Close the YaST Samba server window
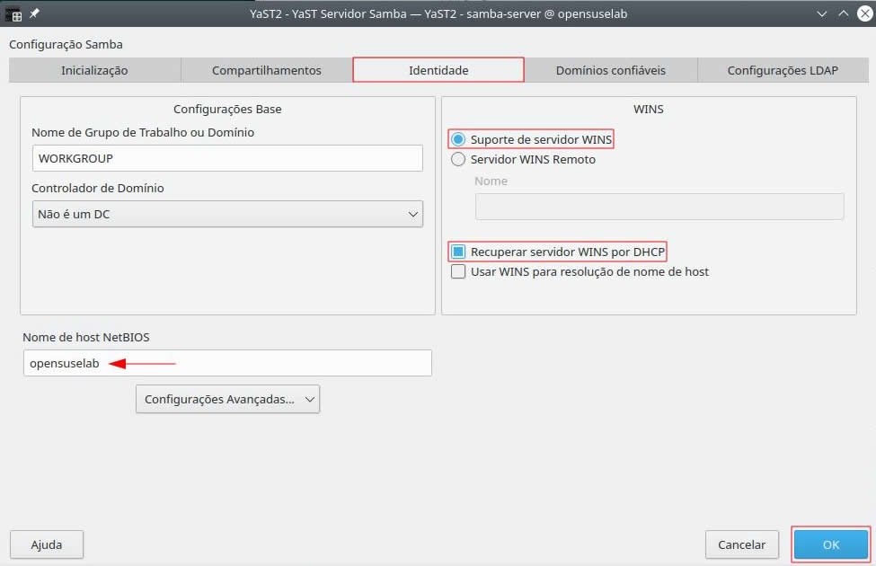The height and width of the screenshot is (566, 876). click(x=863, y=13)
